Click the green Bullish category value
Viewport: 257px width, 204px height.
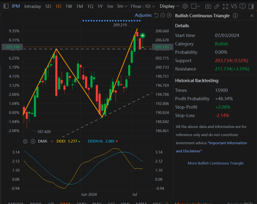tap(221, 44)
